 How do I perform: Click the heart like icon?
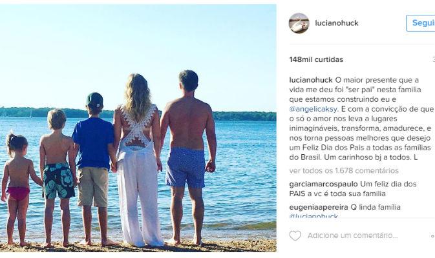pos(295,235)
